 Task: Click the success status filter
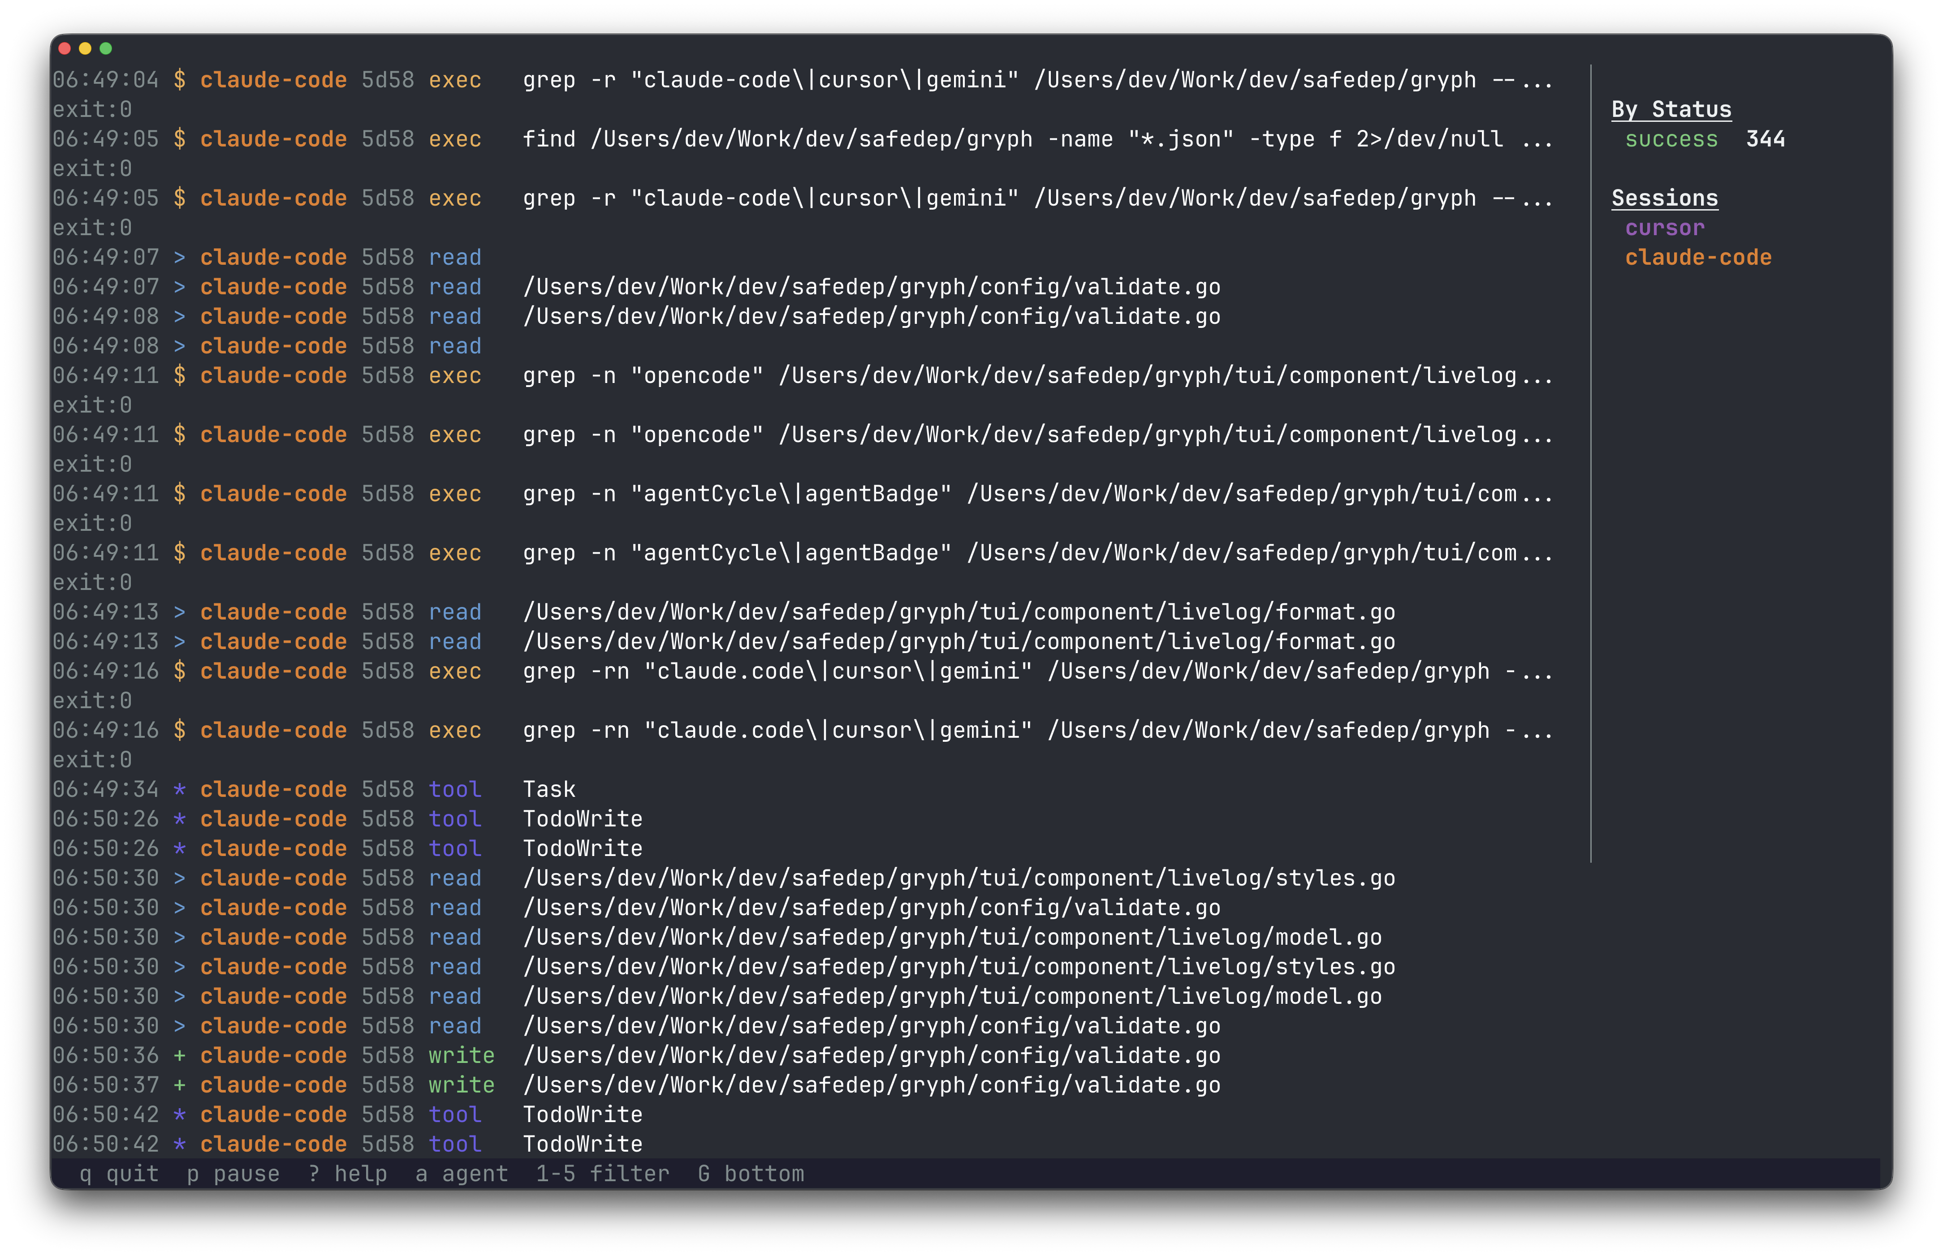1672,139
